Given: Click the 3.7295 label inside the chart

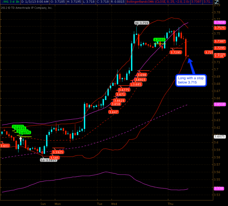Looking at the screenshot, I should click(176, 52).
